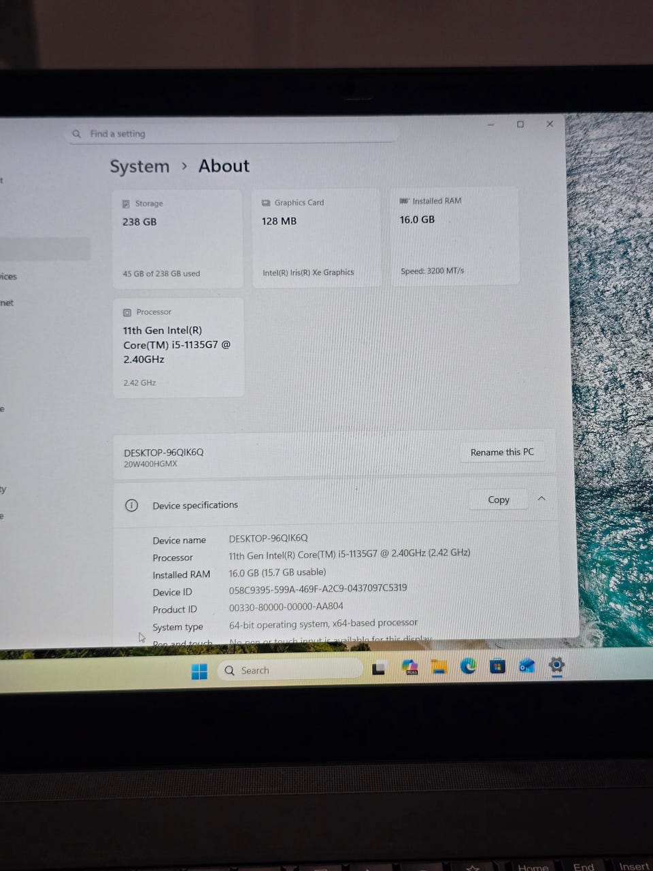This screenshot has height=871, width=653.
Task: Click the Device specifications info icon
Action: click(131, 506)
